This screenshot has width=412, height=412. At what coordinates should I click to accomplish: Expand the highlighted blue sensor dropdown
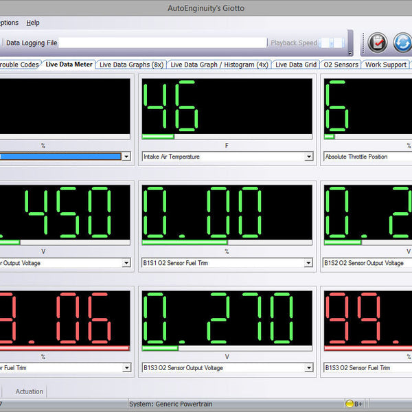pos(126,157)
